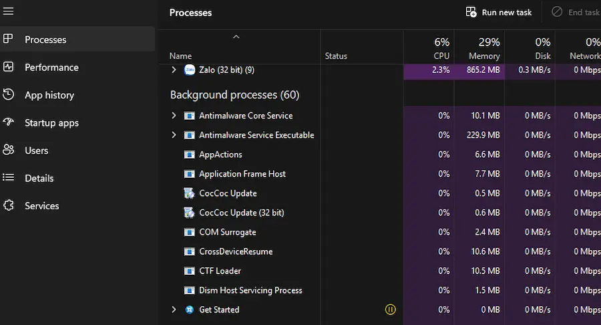This screenshot has height=325, width=601.
Task: Click the hamburger navigation menu icon
Action: pos(9,11)
